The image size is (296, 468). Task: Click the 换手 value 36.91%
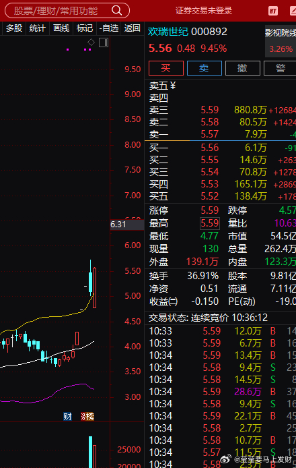202,276
